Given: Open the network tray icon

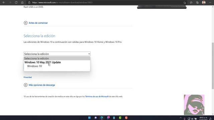Looking at the screenshot, I should click(x=189, y=119).
